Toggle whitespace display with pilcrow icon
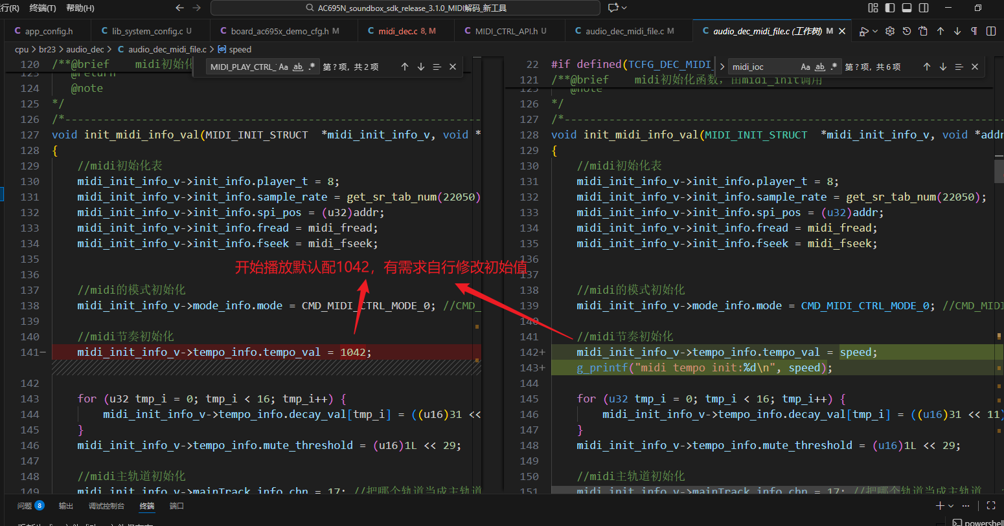 click(x=974, y=31)
